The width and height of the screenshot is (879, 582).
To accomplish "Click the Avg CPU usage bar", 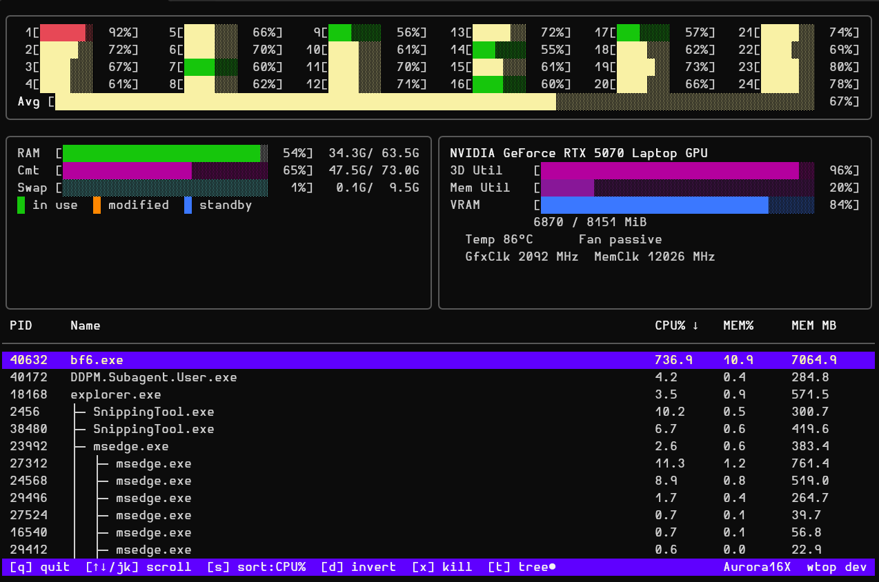I will click(x=435, y=101).
